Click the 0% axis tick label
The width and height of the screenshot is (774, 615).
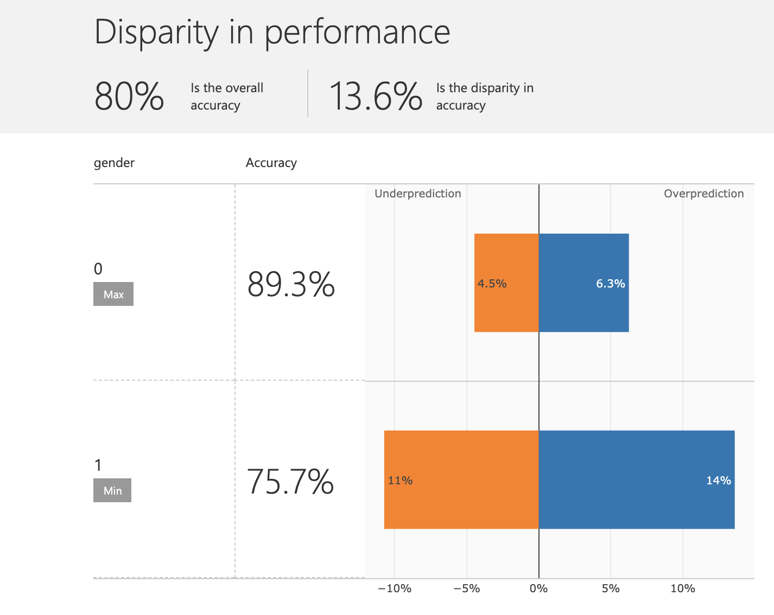coord(538,588)
